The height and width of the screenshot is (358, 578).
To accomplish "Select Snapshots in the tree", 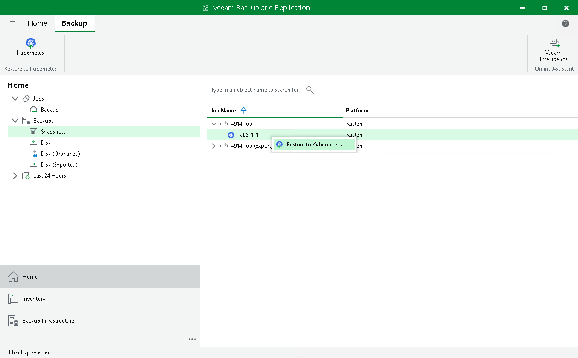I will pos(53,132).
